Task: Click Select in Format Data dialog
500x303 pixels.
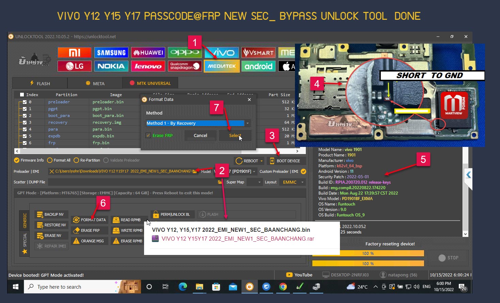Action: click(x=235, y=135)
